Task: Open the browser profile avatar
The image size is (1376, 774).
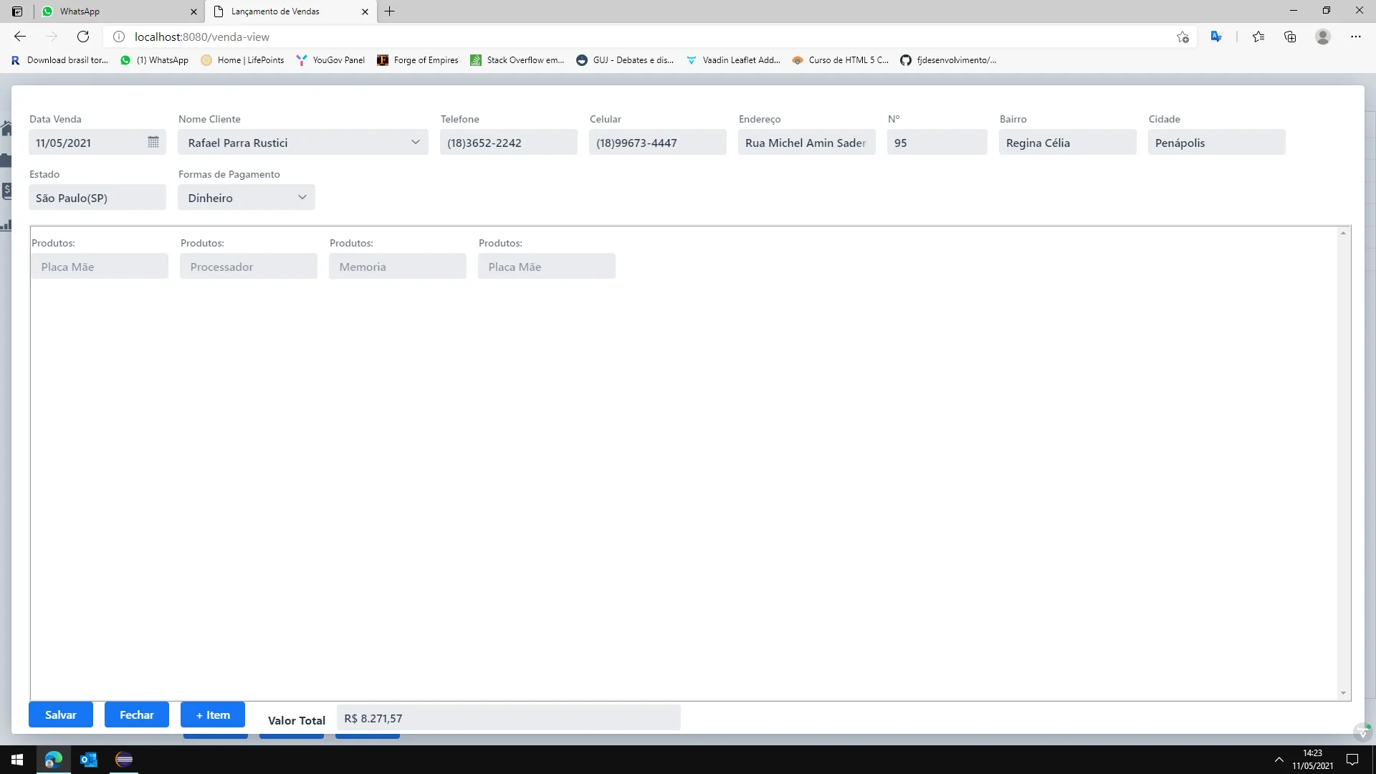Action: point(1323,37)
